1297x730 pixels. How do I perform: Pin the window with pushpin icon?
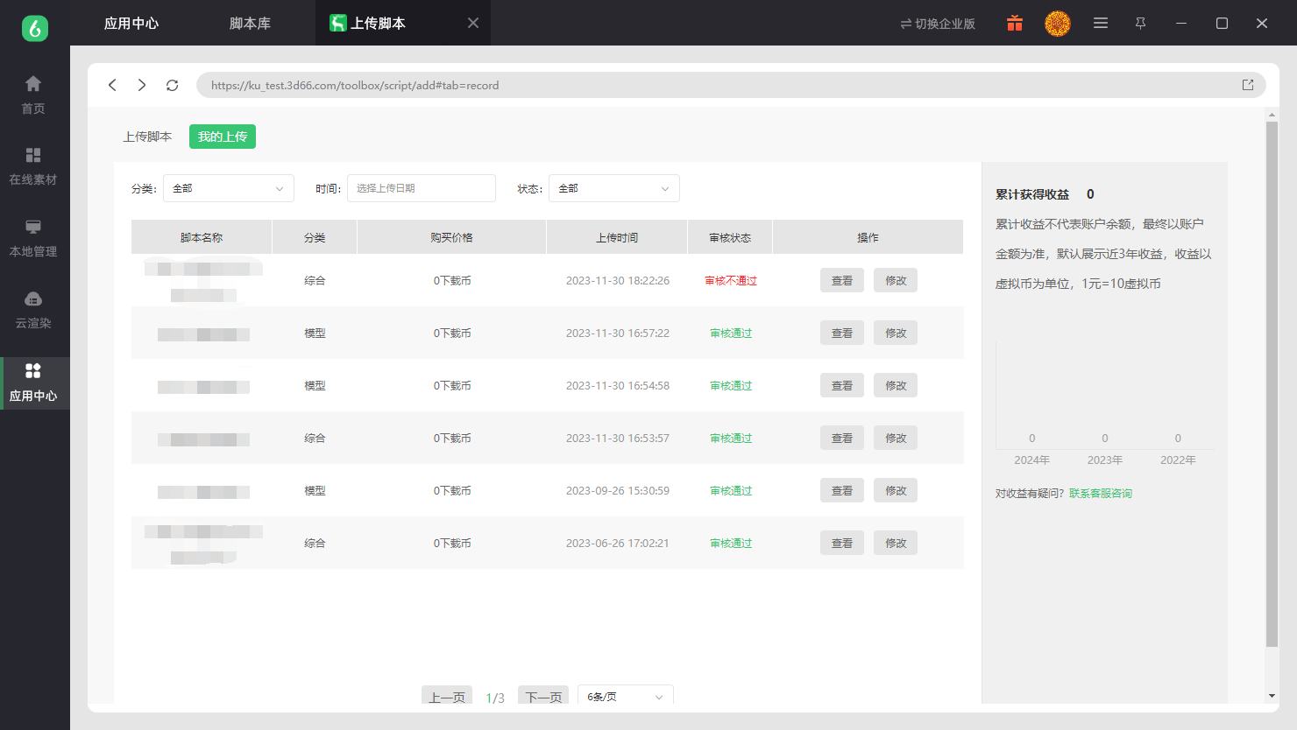pos(1140,24)
